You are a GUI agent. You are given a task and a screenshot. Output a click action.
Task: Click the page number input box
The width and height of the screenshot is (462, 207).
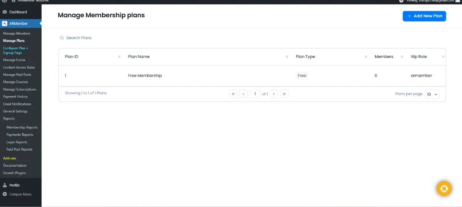(x=255, y=94)
